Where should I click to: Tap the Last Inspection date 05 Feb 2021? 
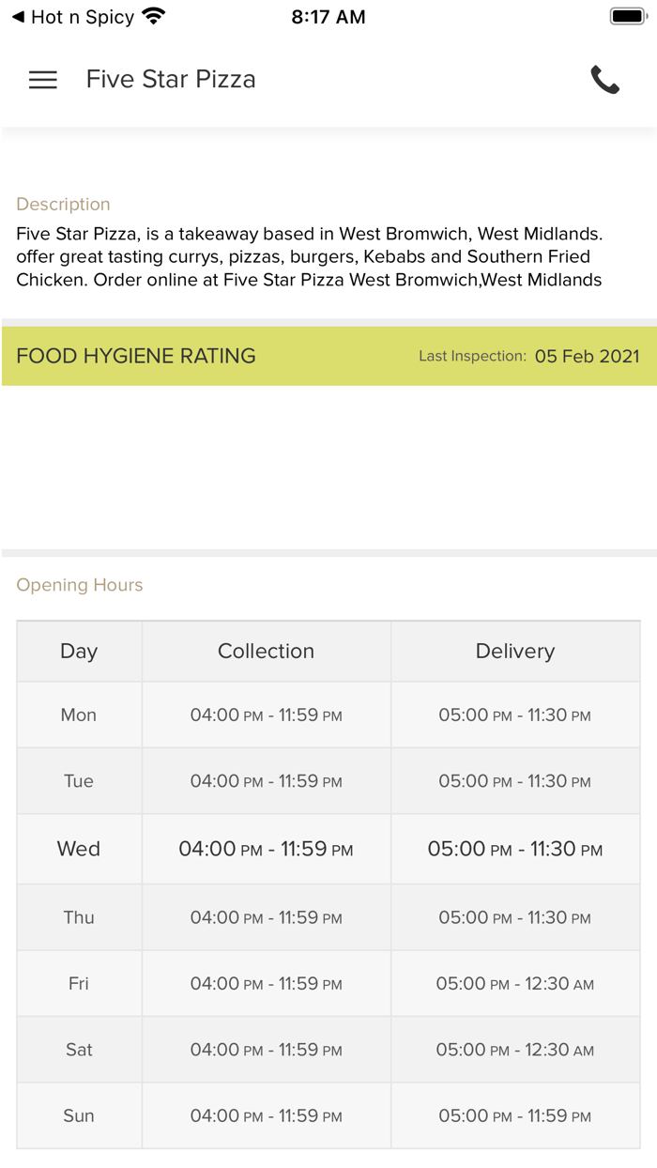(587, 356)
